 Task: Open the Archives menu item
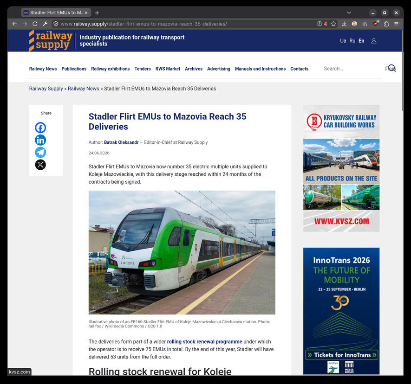click(194, 69)
